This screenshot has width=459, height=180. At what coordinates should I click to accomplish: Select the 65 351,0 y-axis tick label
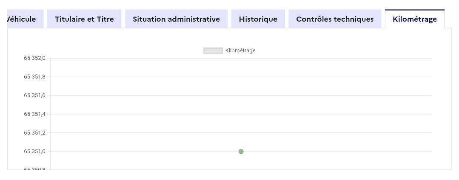point(34,152)
